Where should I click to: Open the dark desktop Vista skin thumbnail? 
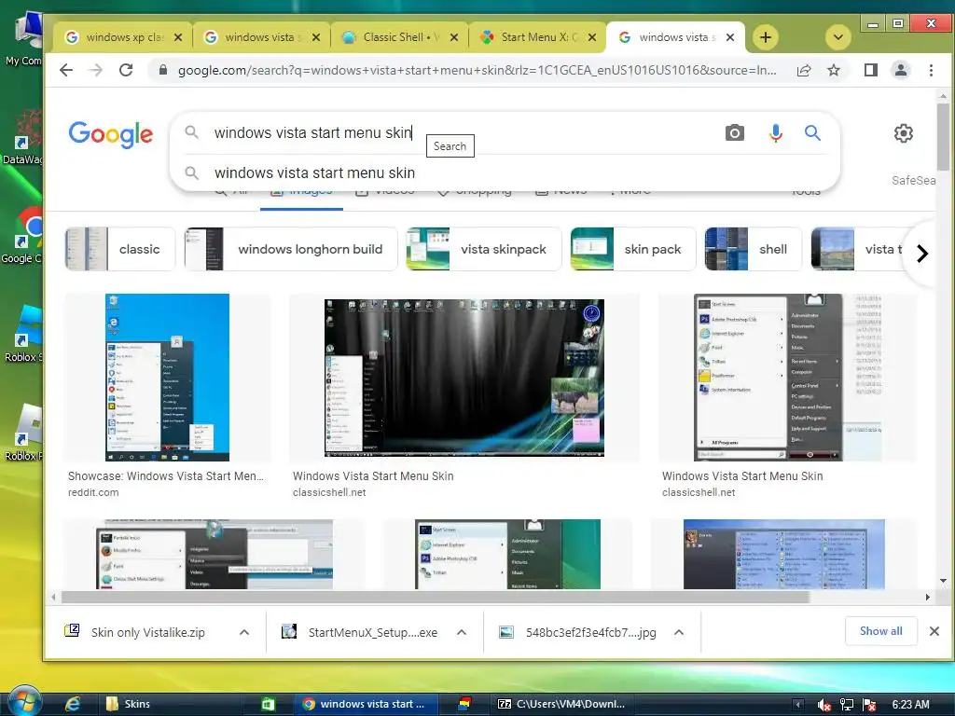click(464, 378)
